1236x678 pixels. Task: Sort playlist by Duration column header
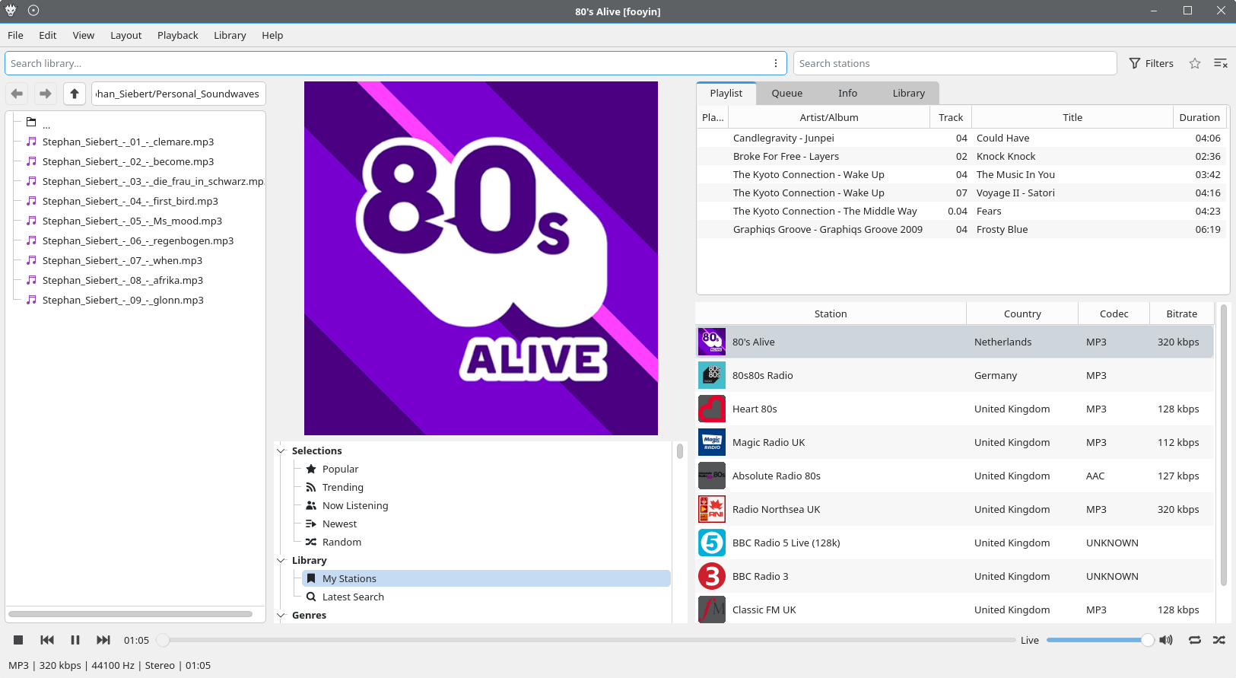pos(1199,117)
